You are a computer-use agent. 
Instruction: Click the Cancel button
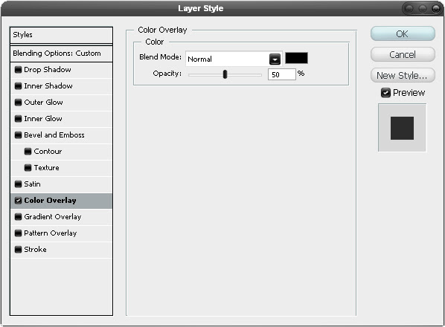[x=403, y=54]
